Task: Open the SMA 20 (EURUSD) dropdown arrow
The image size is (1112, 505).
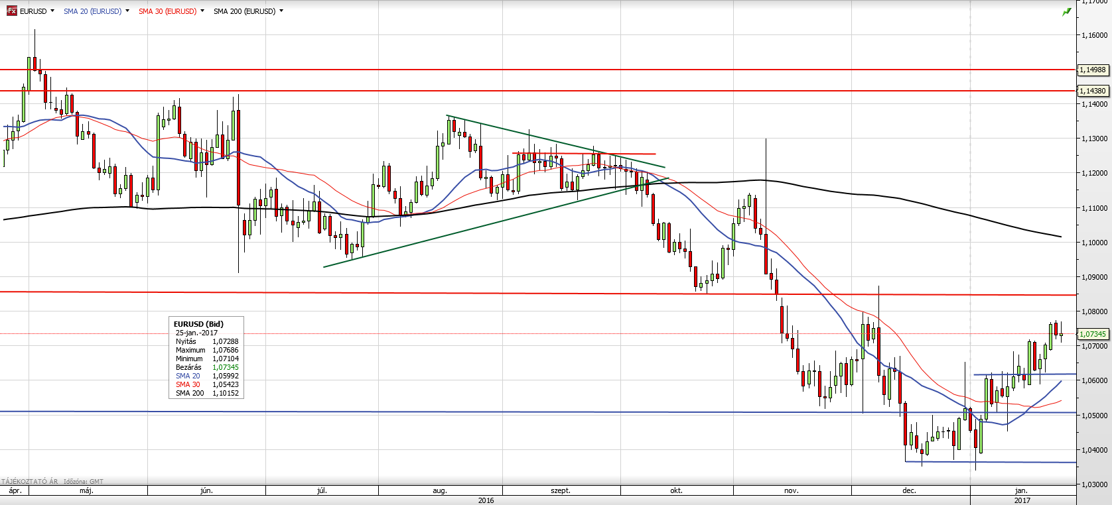Action: (127, 11)
